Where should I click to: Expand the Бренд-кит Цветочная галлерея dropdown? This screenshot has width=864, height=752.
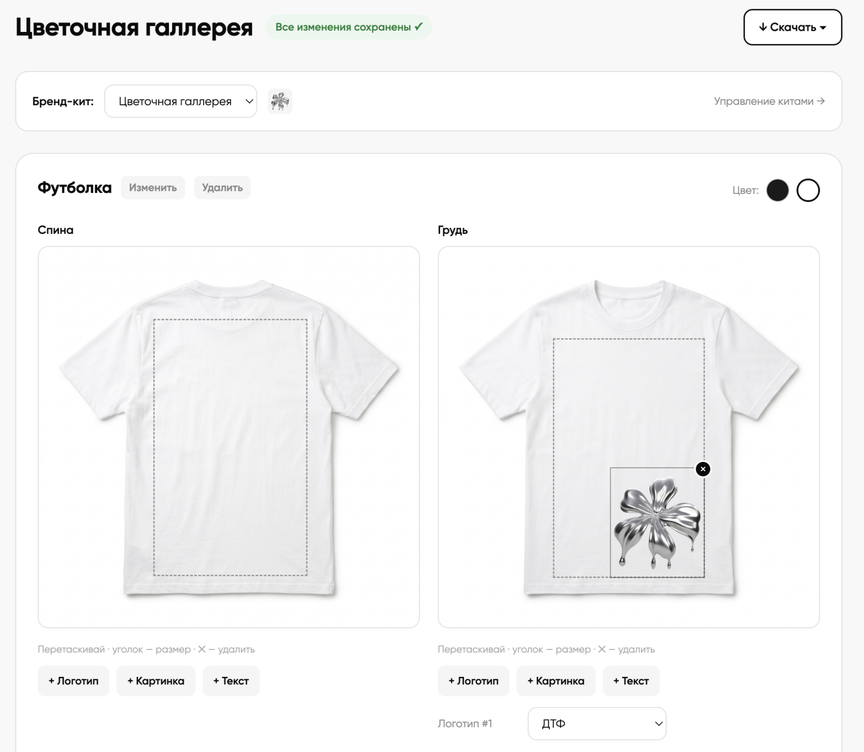click(x=180, y=101)
